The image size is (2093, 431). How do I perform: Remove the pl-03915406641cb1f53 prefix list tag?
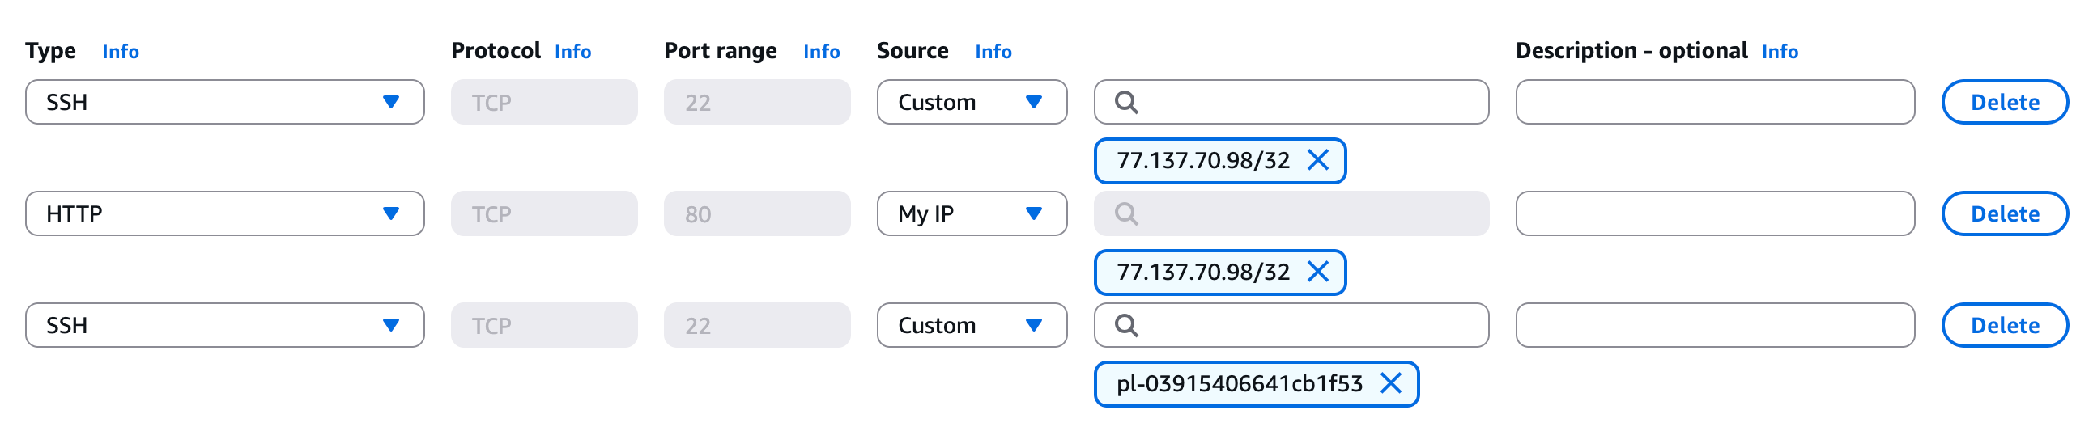tap(1390, 383)
